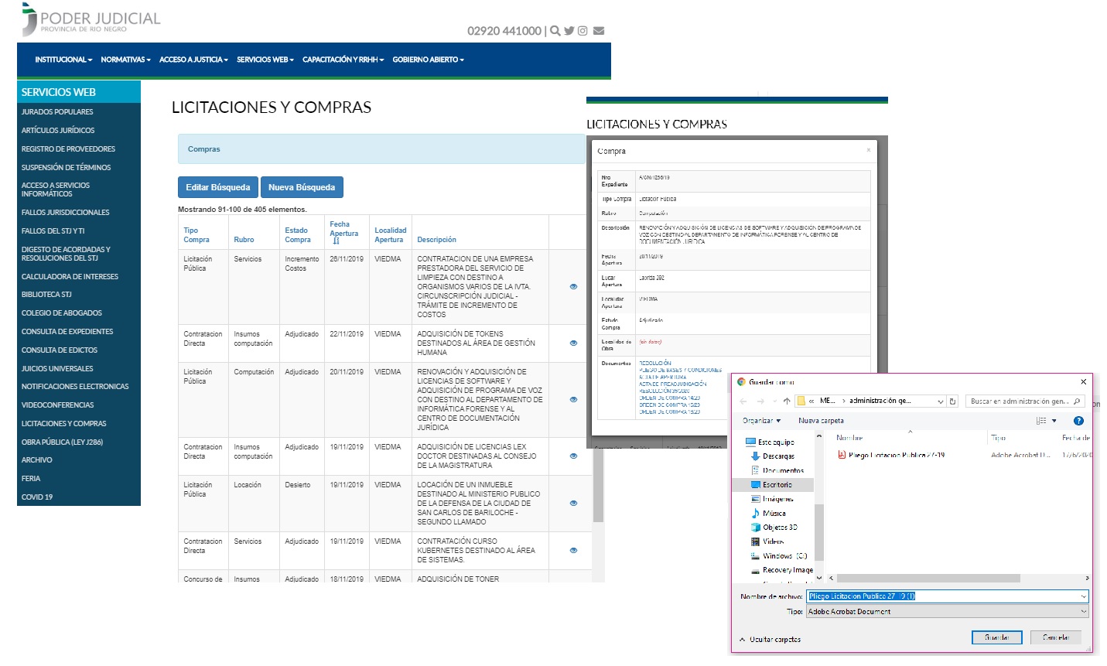Go back in the Guardar como dialog
This screenshot has width=1107, height=666.
tap(743, 401)
